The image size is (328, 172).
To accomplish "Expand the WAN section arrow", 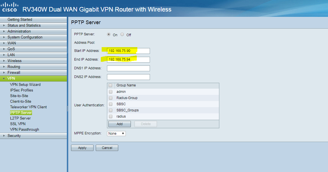I will point(4,43).
